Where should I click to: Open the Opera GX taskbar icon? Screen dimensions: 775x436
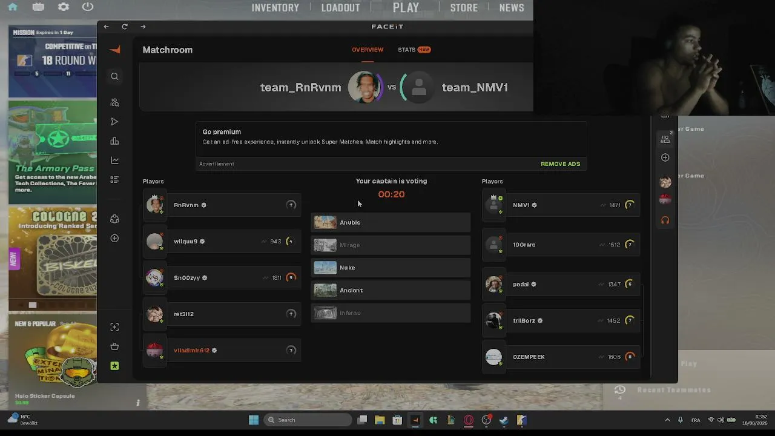pyautogui.click(x=469, y=420)
